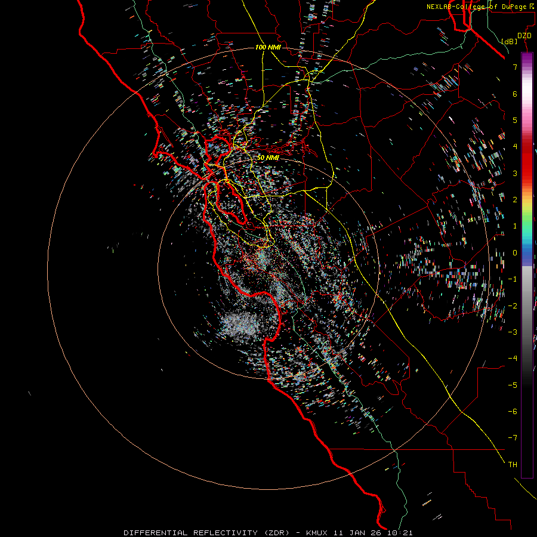This screenshot has height=537, width=537.
Task: Click the "-5" tick on the color scale
Action: click(x=513, y=385)
